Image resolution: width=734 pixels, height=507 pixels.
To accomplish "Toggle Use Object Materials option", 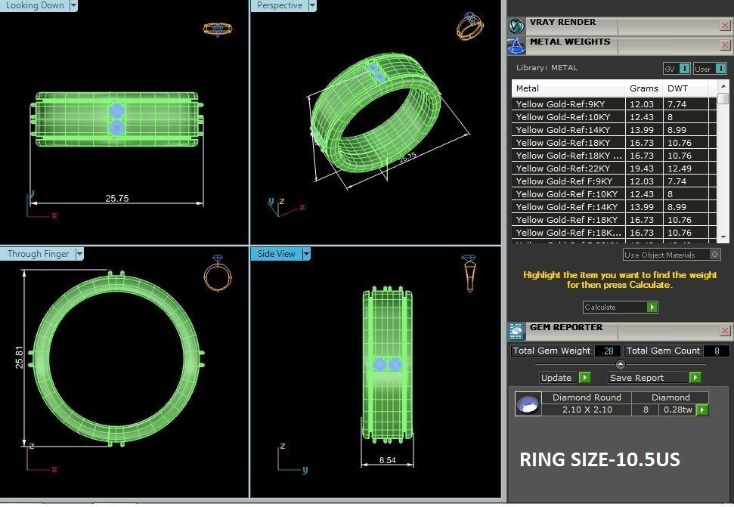I will pos(672,255).
